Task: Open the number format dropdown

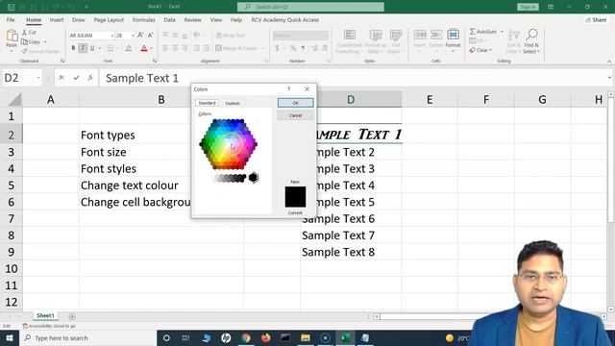Action: [x=326, y=36]
